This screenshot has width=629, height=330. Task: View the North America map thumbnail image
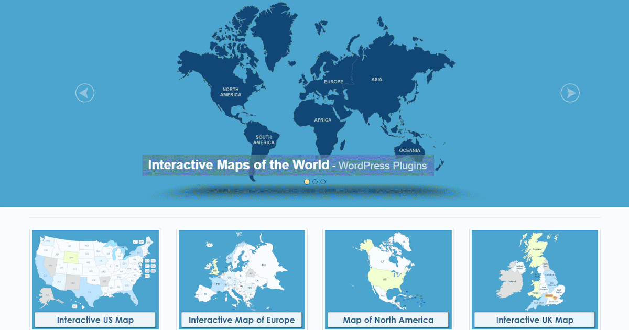pyautogui.click(x=388, y=271)
